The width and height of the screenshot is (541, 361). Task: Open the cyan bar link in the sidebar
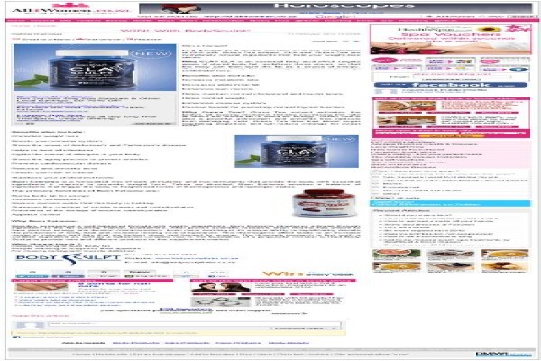click(450, 203)
